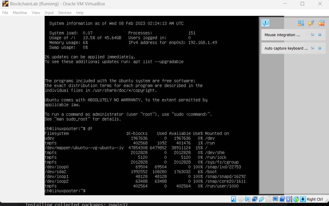Viewport: 329px width, 206px height.
Task: Click the /snap/lxd/22753 mount point
Action: pos(223,167)
